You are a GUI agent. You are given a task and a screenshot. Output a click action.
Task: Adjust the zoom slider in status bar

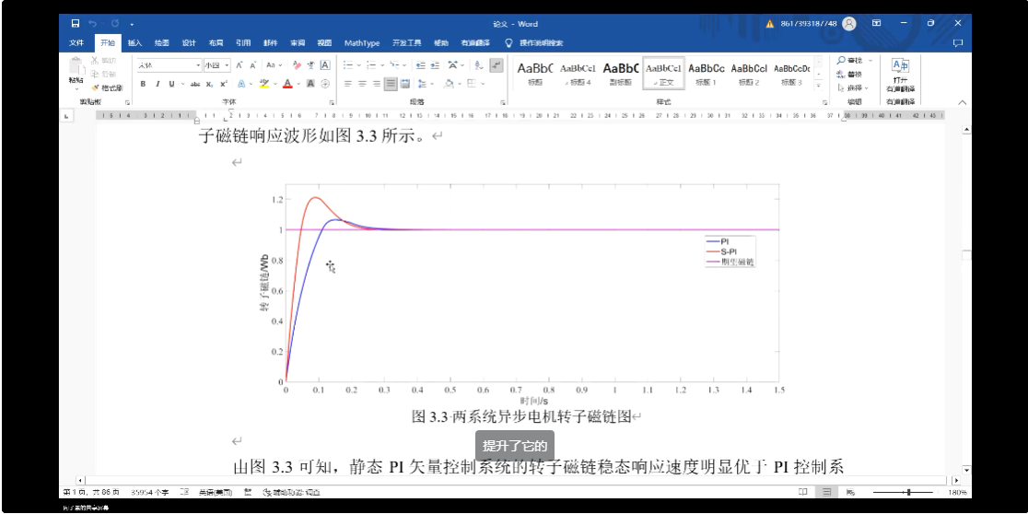pyautogui.click(x=908, y=492)
